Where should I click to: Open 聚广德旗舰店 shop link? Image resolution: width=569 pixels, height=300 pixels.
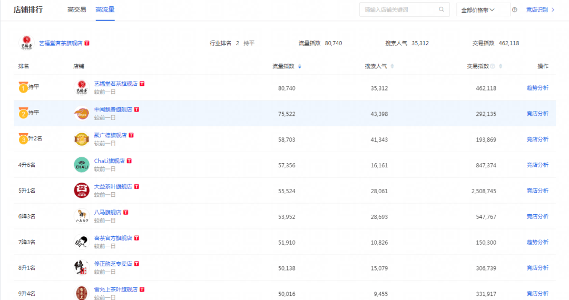110,135
